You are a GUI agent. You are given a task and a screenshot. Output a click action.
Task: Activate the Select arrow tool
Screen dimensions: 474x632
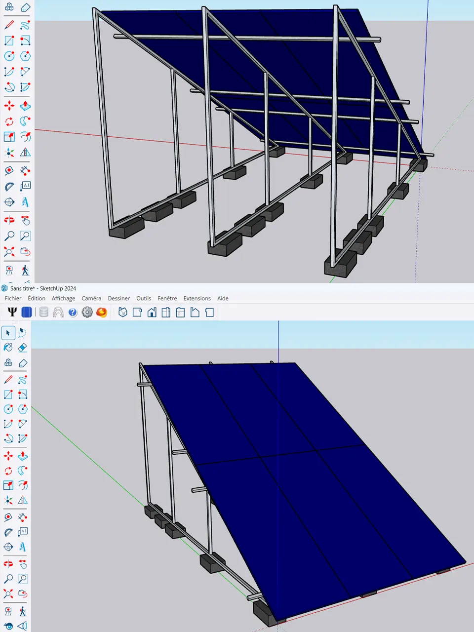[8, 333]
